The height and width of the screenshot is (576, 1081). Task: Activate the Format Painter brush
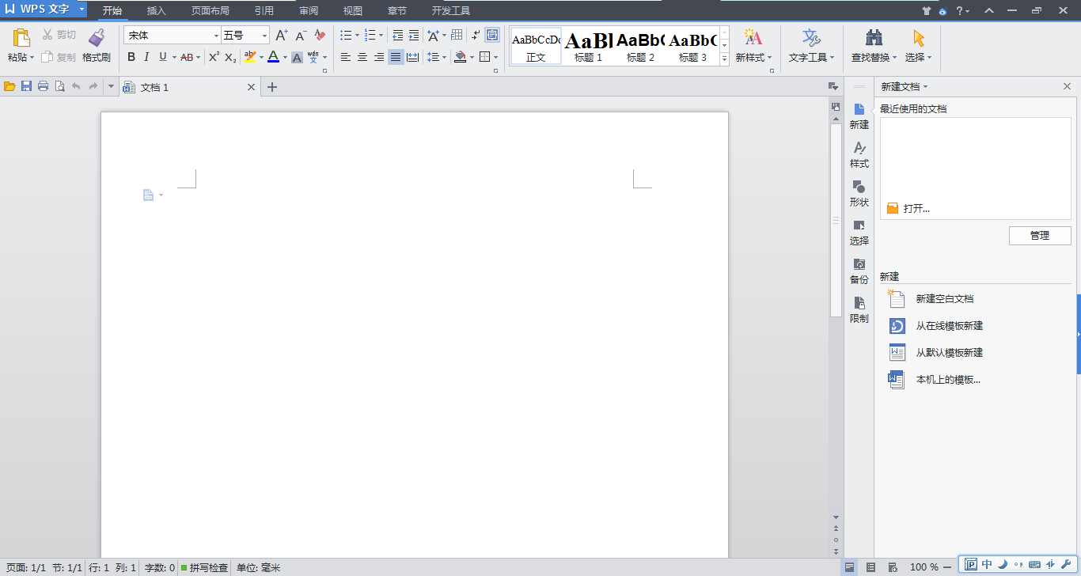click(97, 39)
